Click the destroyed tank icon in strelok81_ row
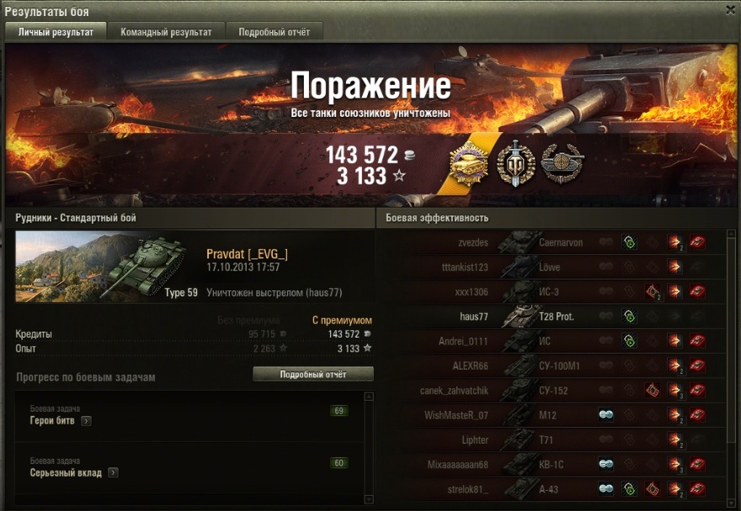Screen dimensions: 741x511 [x=697, y=489]
